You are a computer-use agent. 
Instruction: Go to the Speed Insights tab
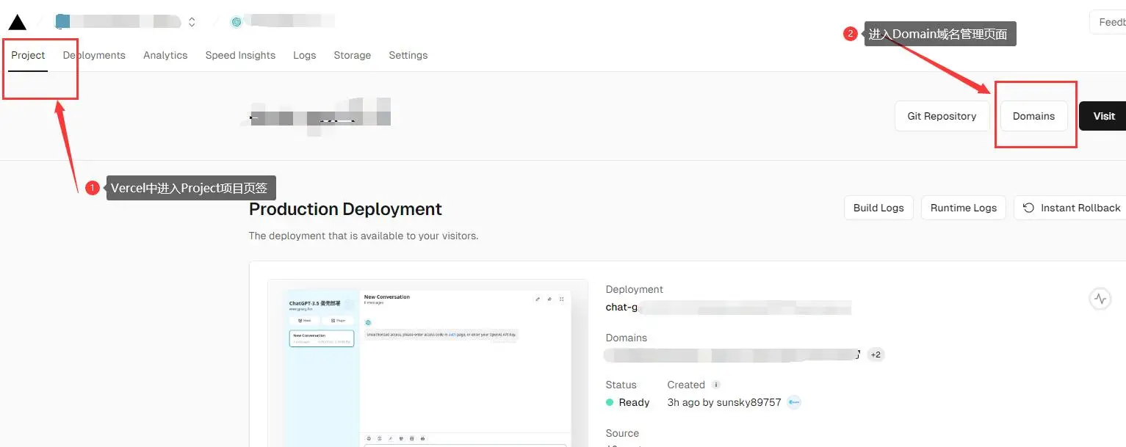click(240, 55)
